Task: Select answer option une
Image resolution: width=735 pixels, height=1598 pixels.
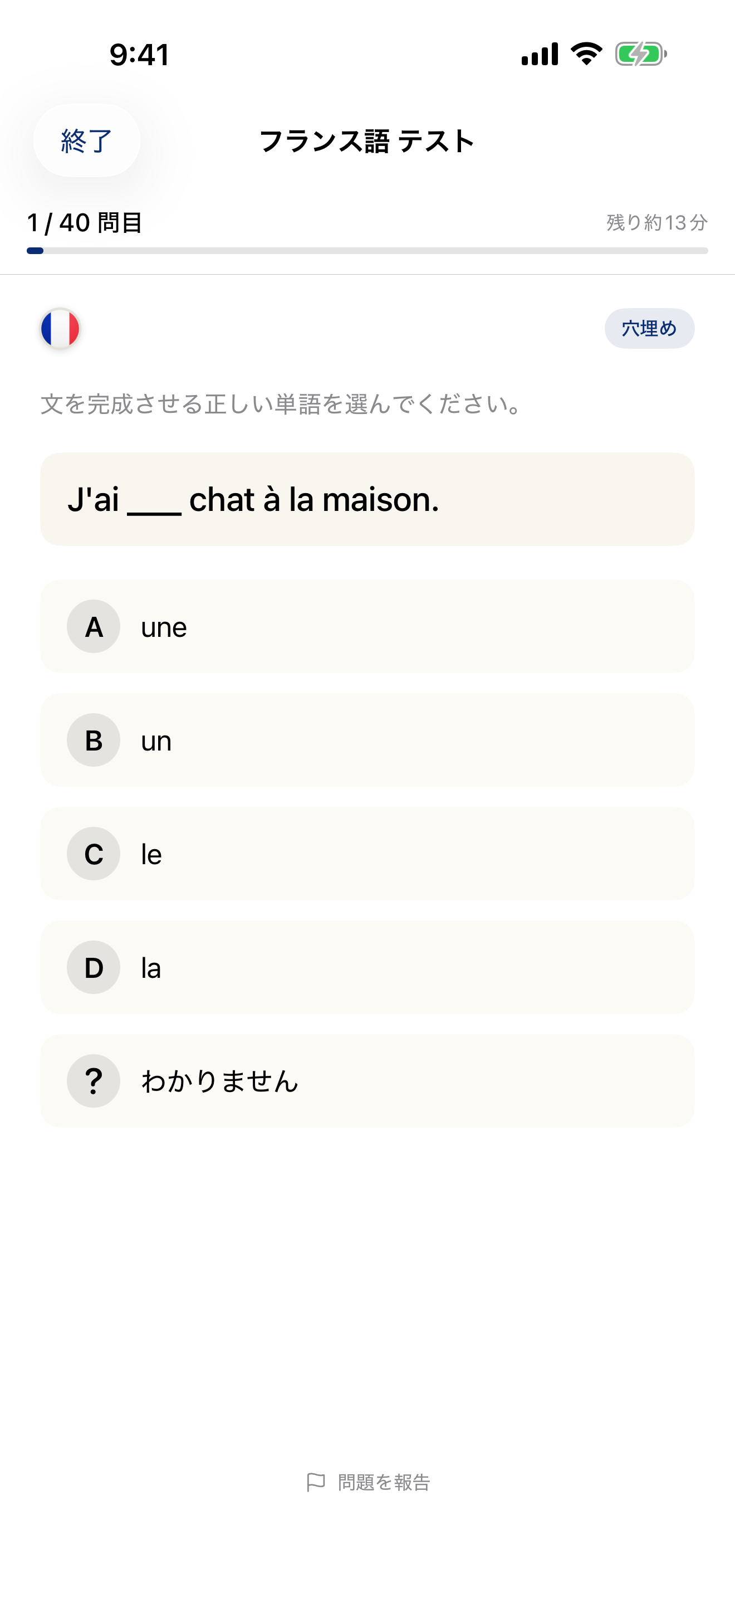Action: point(367,626)
